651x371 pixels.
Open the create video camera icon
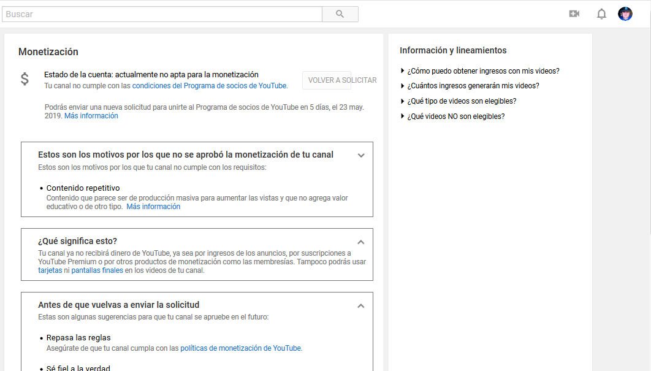point(574,13)
